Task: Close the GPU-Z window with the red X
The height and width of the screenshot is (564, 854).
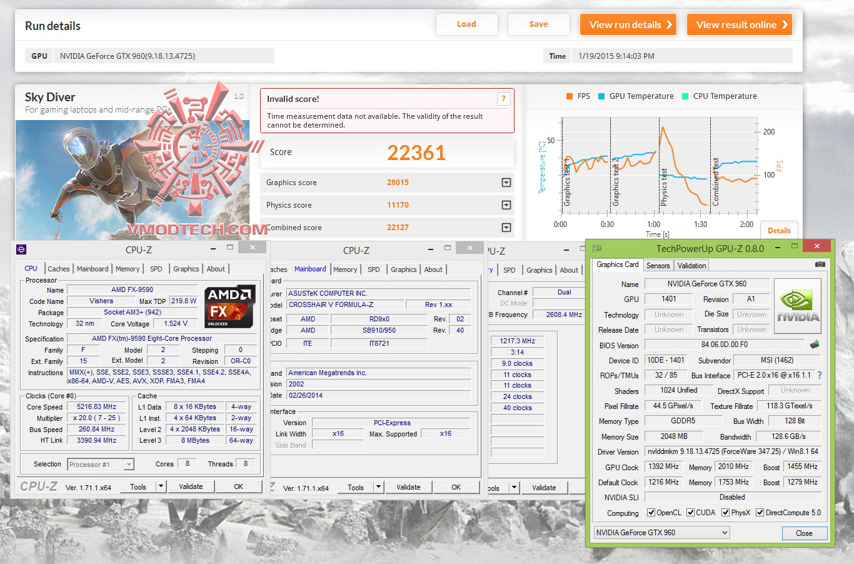Action: [816, 246]
